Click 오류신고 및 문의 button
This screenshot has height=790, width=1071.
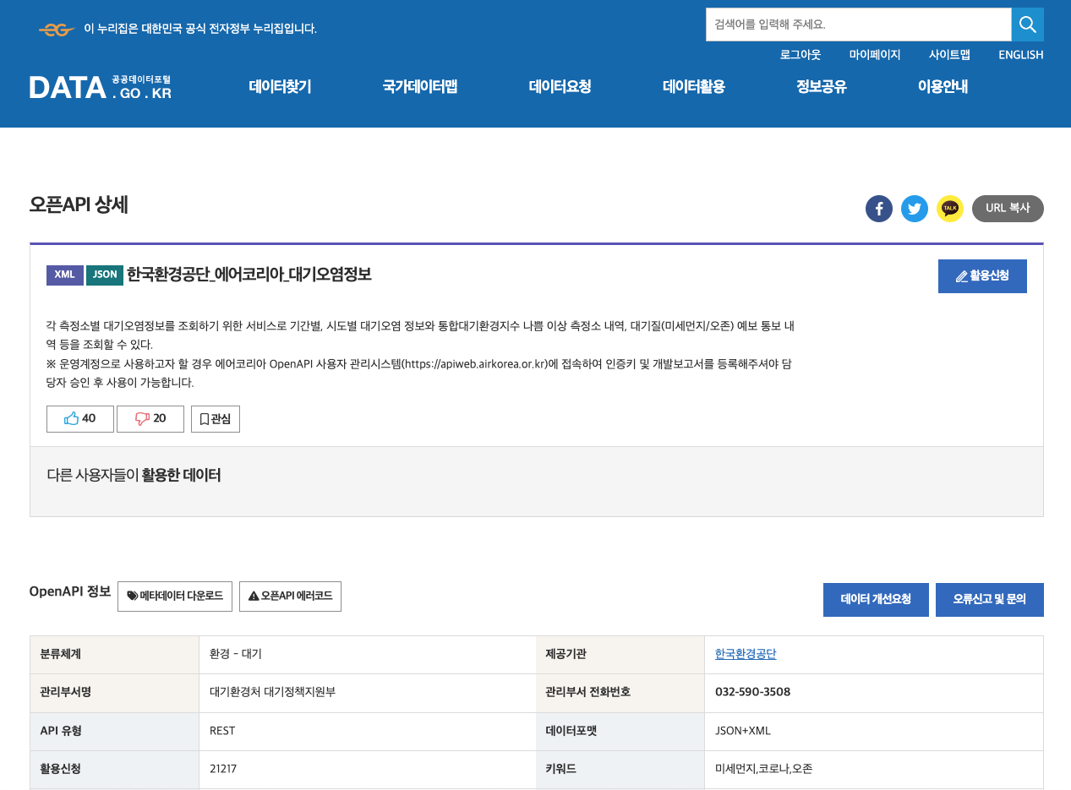(990, 600)
